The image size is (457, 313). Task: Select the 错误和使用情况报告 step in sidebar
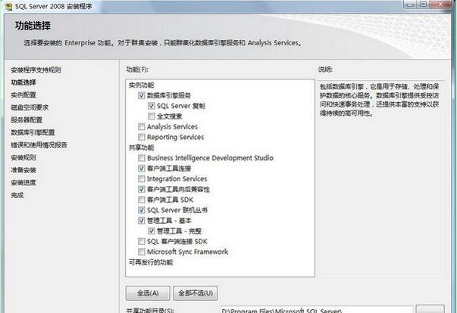tap(39, 144)
